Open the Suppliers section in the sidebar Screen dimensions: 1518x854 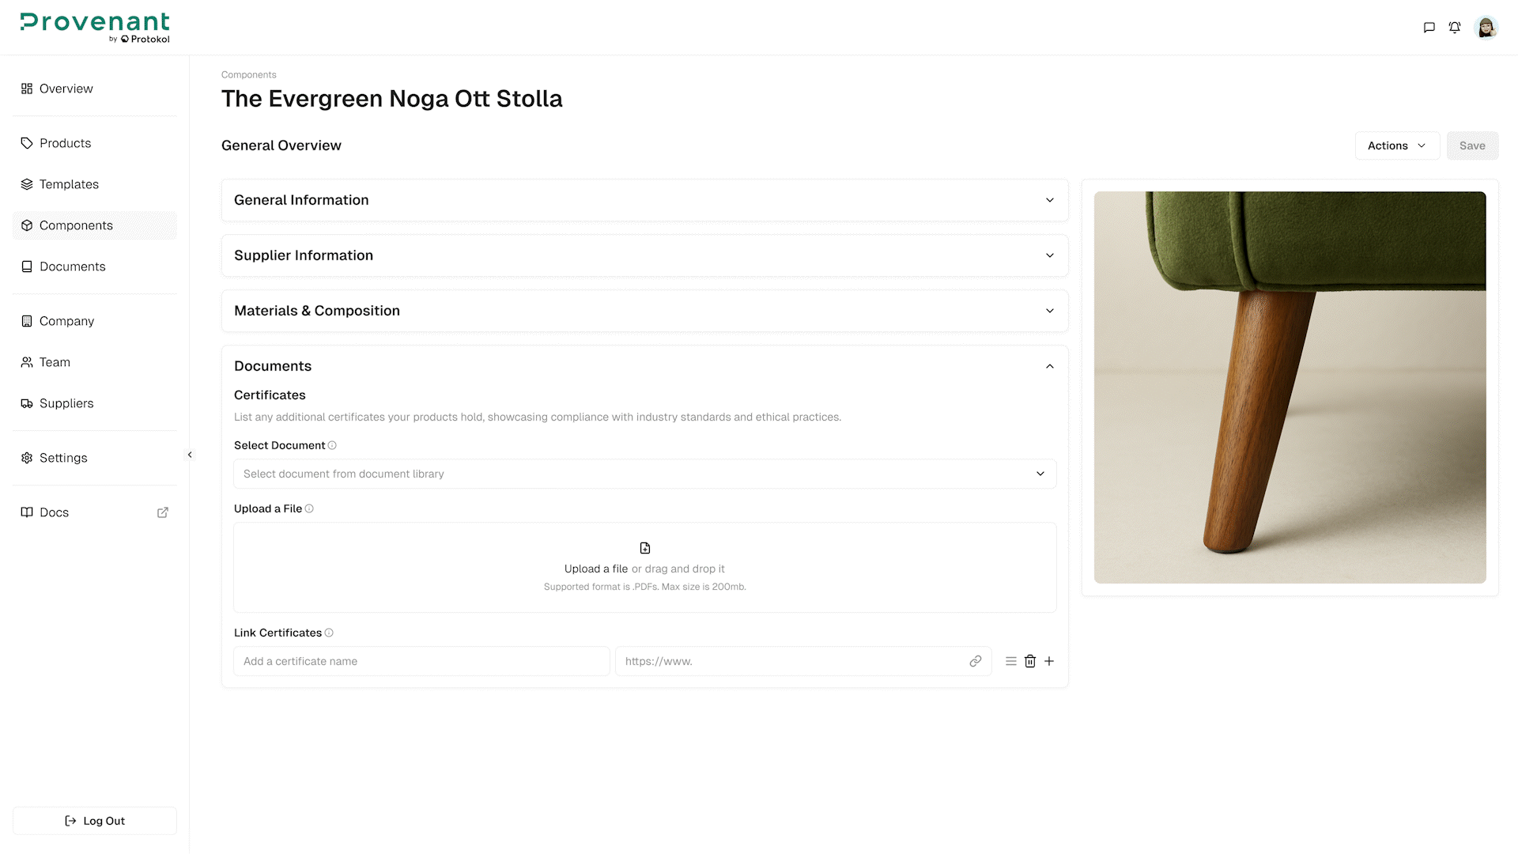point(66,403)
